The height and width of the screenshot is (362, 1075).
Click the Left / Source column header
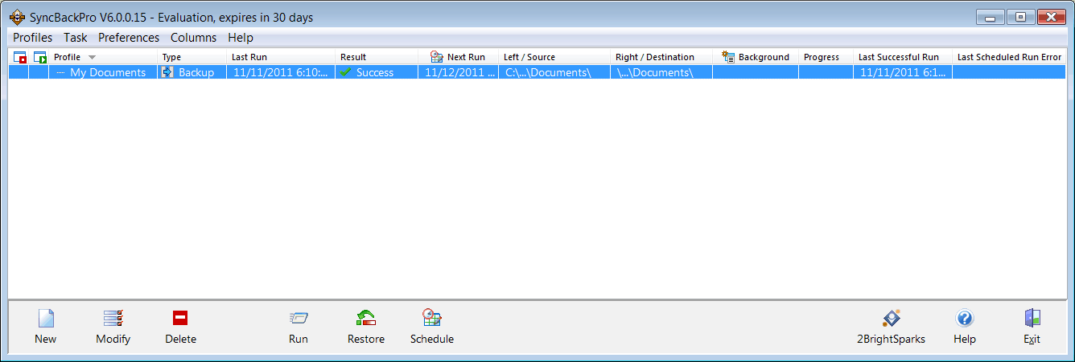tap(554, 57)
